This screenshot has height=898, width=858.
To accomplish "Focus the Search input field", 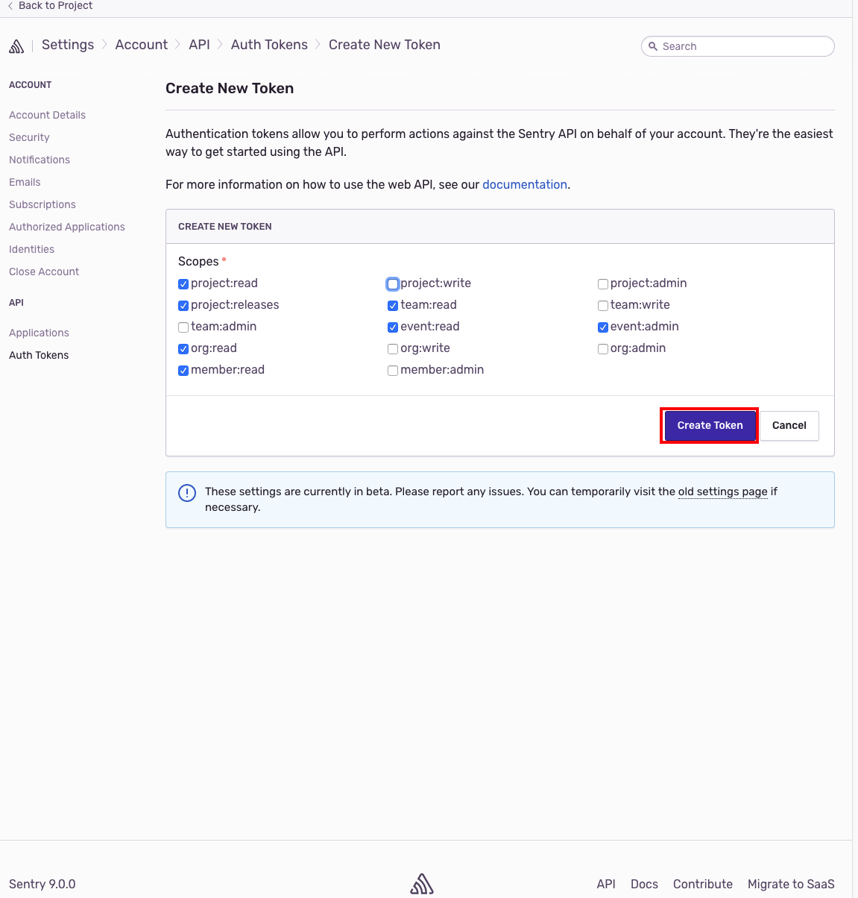I will [738, 46].
